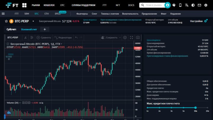
Task: Set max leverage slider to 1x
Action: 148,108
